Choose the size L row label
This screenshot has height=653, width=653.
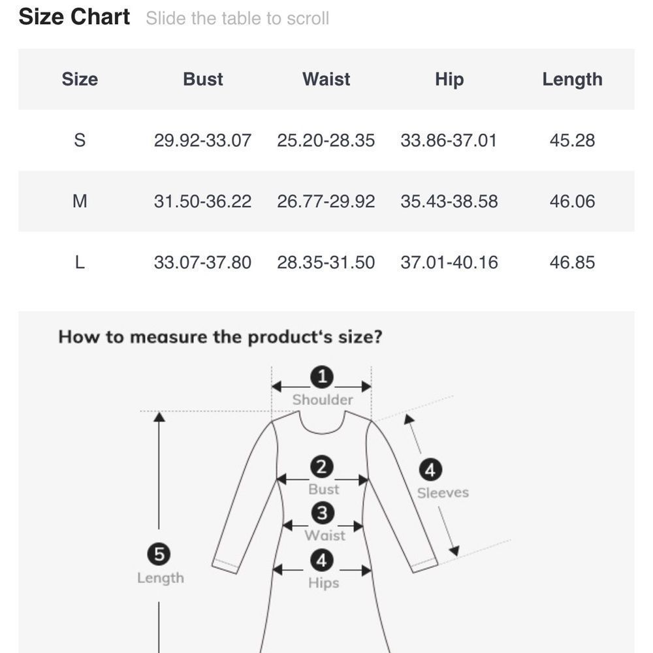pyautogui.click(x=80, y=263)
